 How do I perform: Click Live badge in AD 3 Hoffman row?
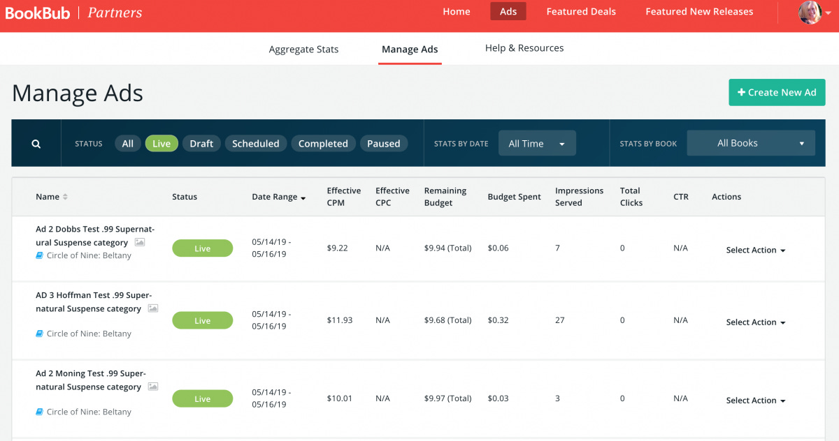click(x=203, y=321)
